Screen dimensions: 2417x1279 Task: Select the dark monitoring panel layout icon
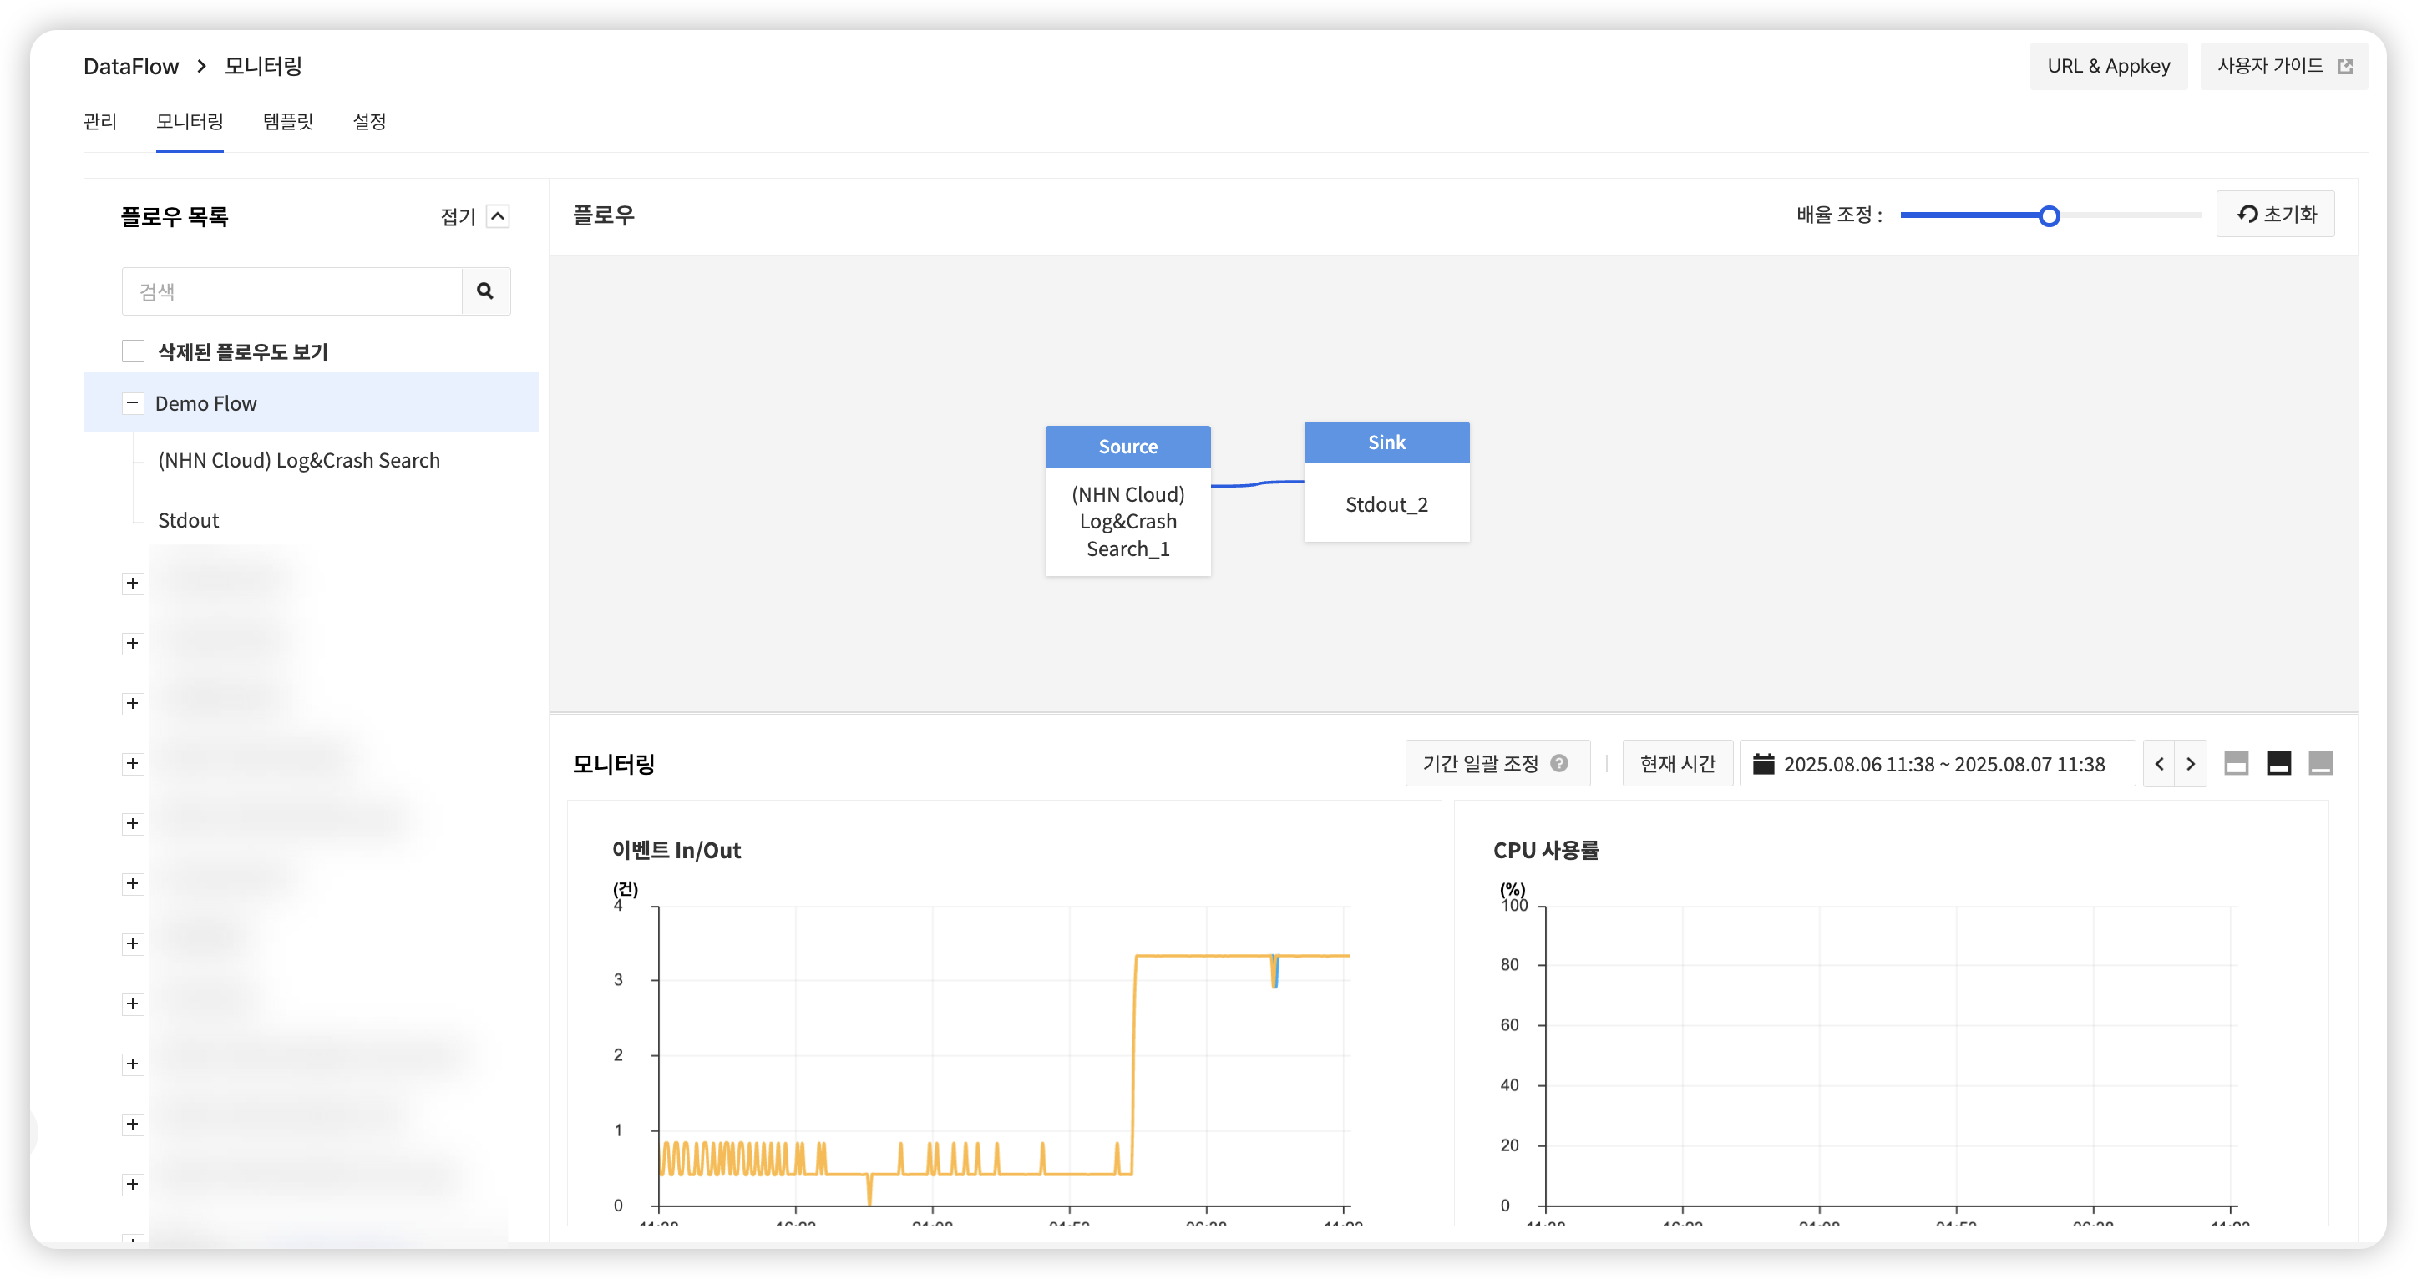2278,763
